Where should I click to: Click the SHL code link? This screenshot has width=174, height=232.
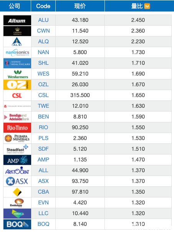click(x=43, y=63)
